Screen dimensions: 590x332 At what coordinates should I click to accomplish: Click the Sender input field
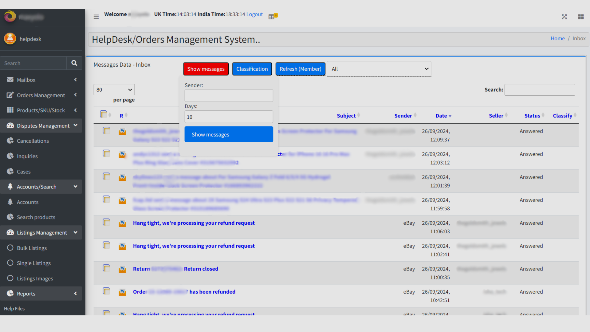(229, 96)
